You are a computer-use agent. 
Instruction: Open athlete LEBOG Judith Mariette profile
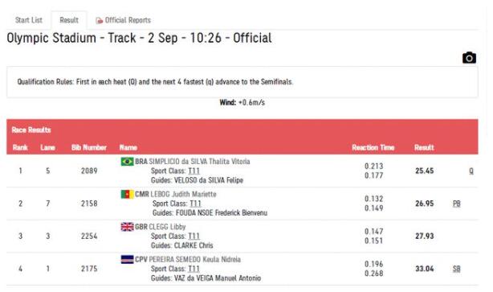(x=183, y=194)
